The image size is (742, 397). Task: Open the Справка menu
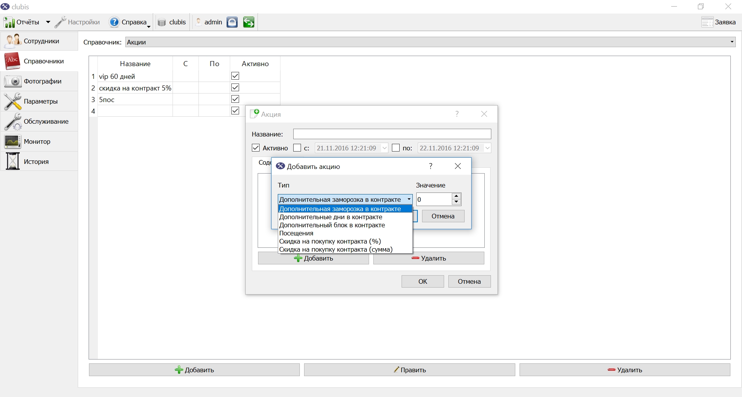(130, 22)
